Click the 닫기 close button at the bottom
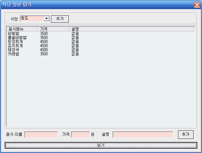The image size is (202, 153). (x=101, y=145)
